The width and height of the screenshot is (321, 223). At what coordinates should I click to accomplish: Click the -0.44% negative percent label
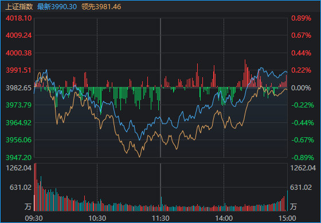(x=303, y=123)
